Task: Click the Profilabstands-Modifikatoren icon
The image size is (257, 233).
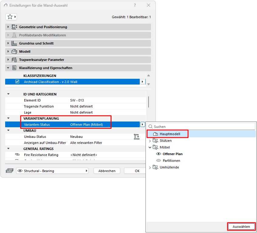Action: pos(14,35)
